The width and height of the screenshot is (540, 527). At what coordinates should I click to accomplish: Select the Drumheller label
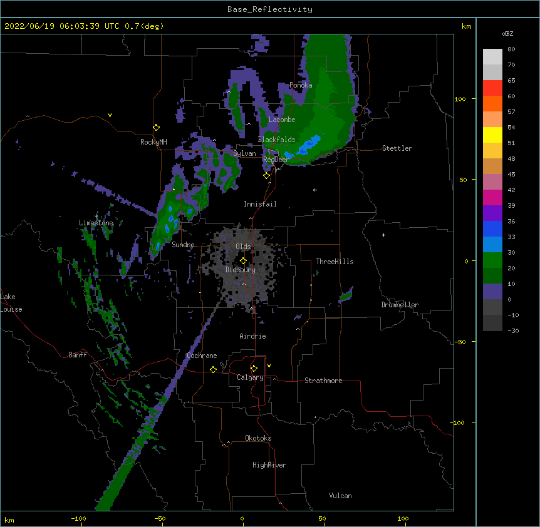click(400, 305)
